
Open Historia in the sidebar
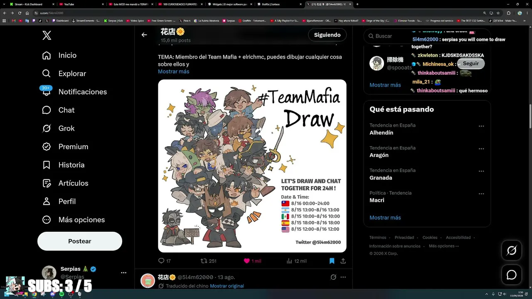tap(63, 165)
